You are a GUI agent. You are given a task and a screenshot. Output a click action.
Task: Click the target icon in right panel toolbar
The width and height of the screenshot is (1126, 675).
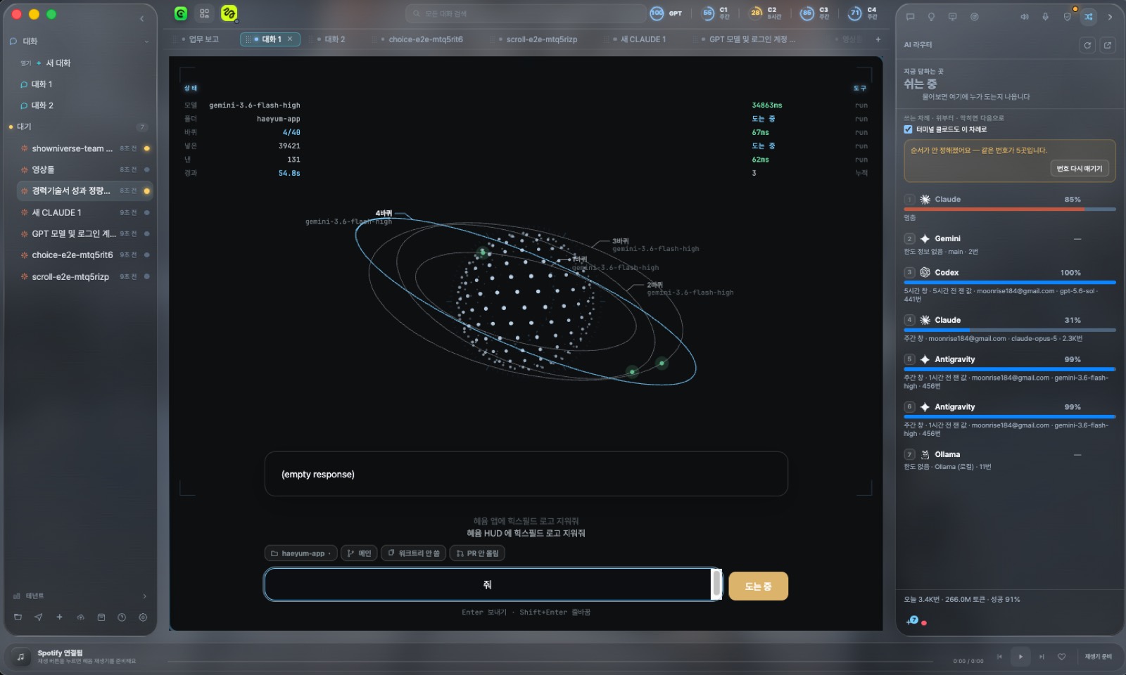(x=975, y=17)
